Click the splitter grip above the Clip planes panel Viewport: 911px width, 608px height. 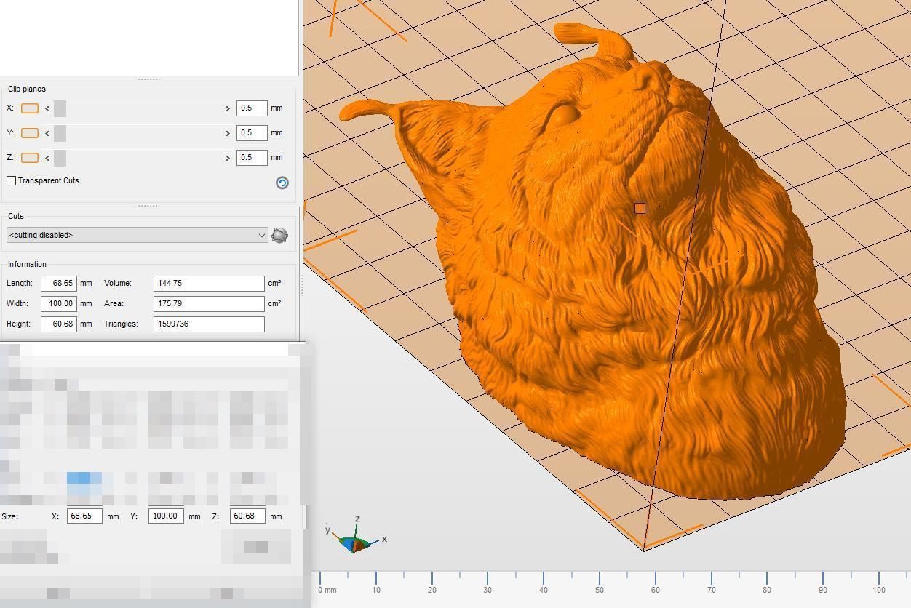[x=148, y=79]
